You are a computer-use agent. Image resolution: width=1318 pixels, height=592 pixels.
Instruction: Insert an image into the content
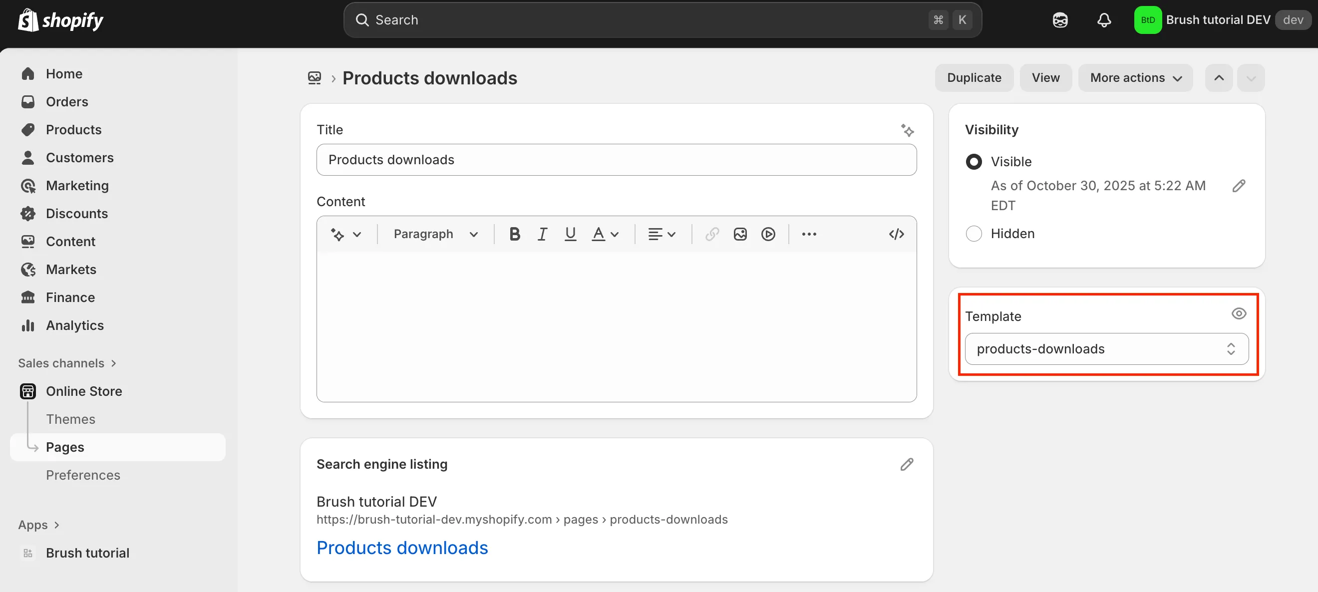pos(740,234)
